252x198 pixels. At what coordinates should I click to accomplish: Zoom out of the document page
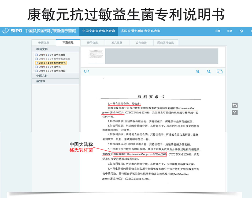pos(209,71)
